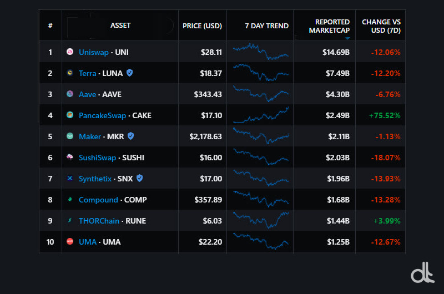Open the Aave asset link
This screenshot has width=444, height=294.
pyautogui.click(x=87, y=94)
